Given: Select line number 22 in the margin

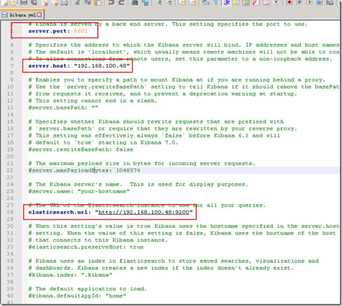Looking at the screenshot, I should 10,170.
